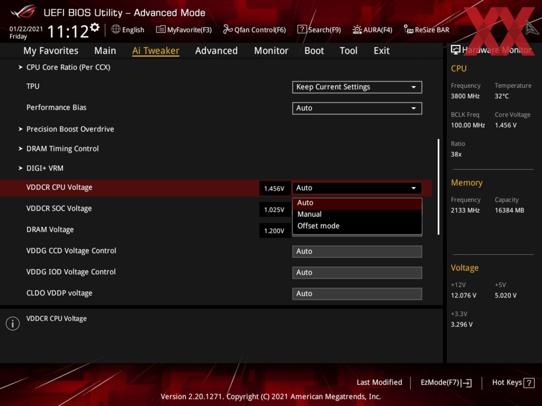
Task: Click the 5.020 V reading
Action: coord(505,295)
